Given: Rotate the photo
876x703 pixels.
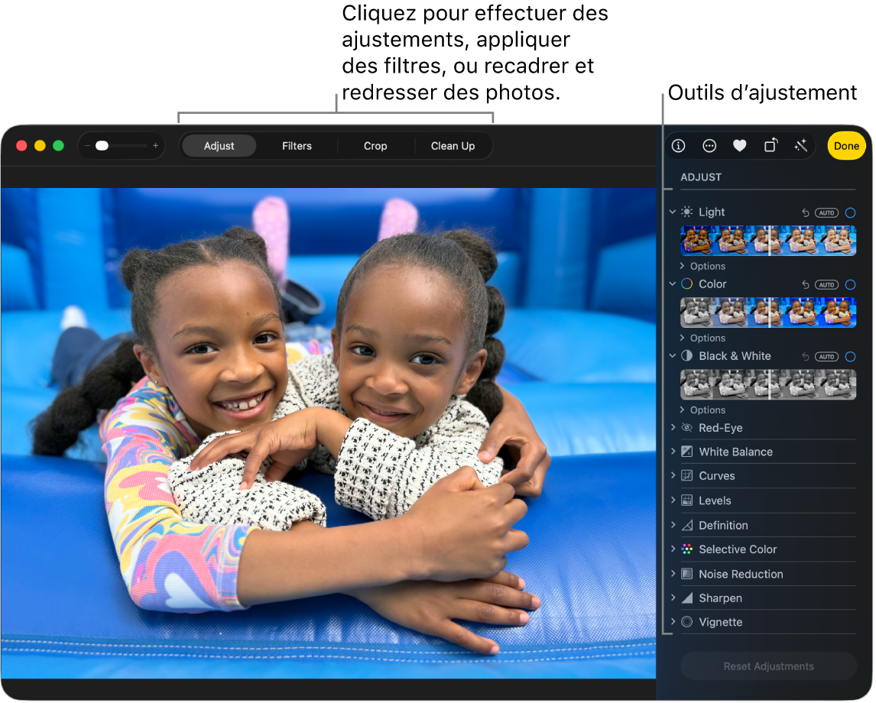Looking at the screenshot, I should click(x=770, y=145).
